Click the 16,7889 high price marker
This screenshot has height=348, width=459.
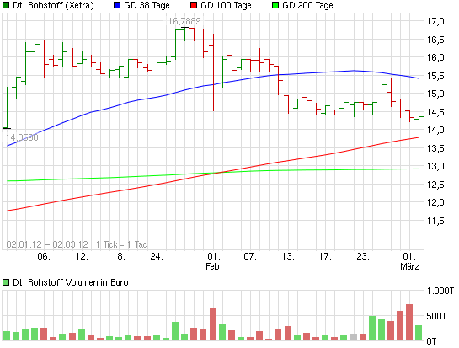point(184,21)
